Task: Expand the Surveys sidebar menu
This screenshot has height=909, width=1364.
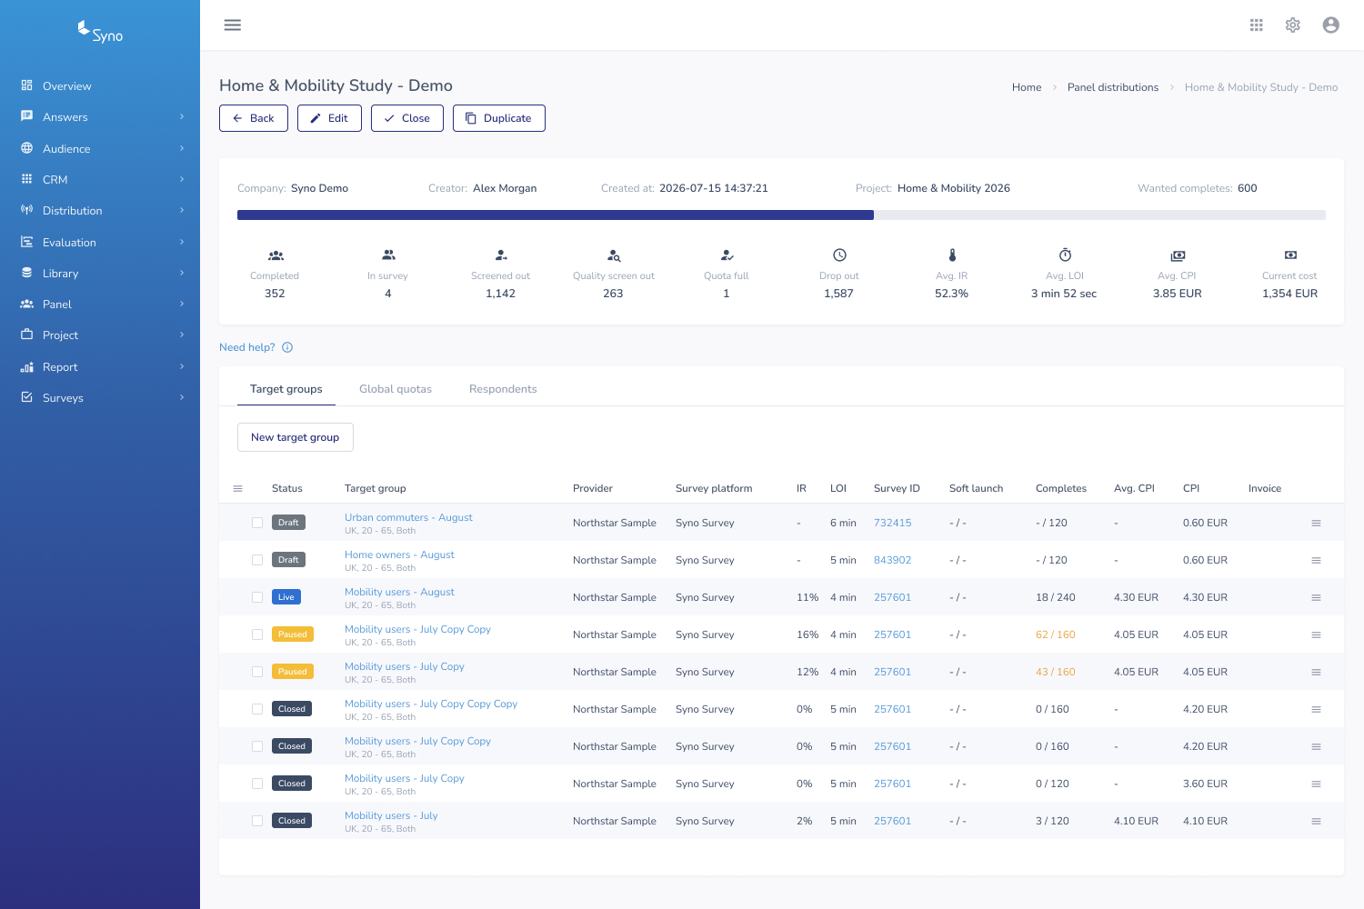Action: pos(100,398)
